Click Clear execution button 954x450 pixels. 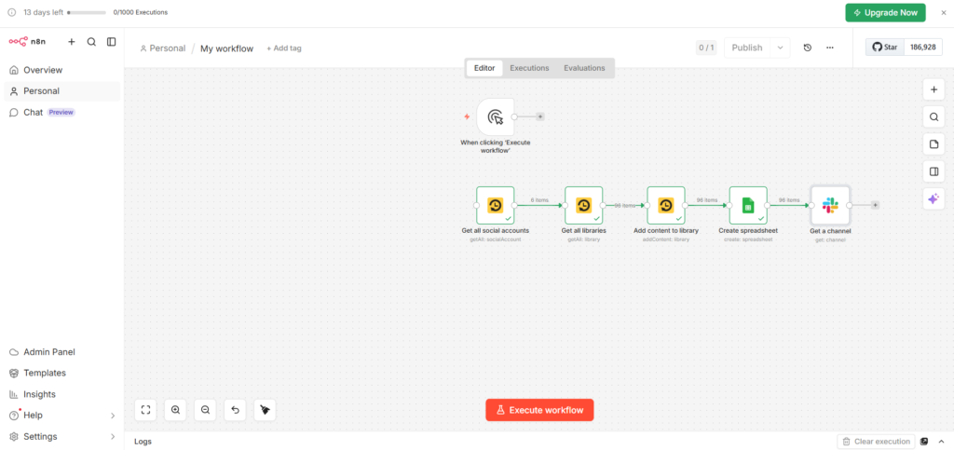pos(876,442)
